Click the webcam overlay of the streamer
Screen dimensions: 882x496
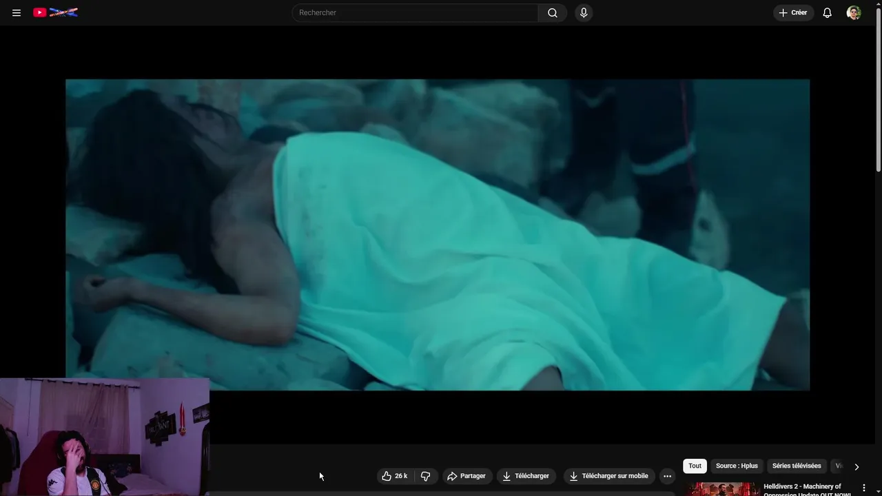click(x=105, y=437)
